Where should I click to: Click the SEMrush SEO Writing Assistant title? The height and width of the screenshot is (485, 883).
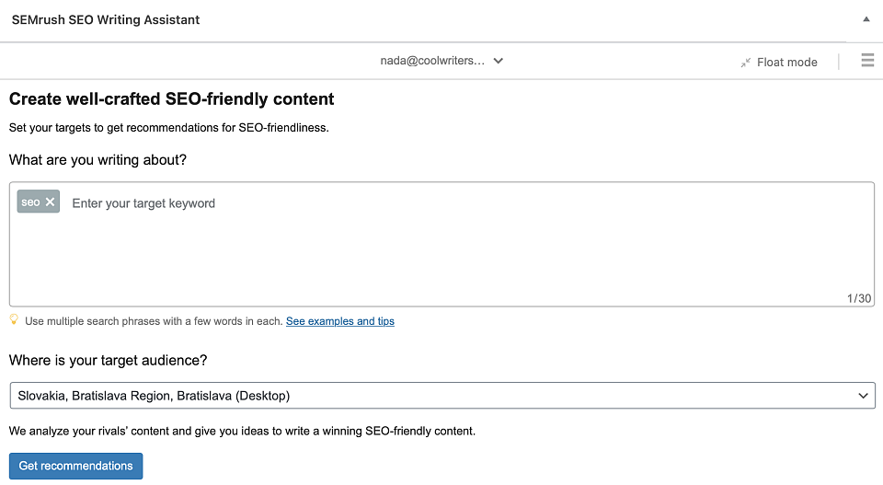coord(106,19)
